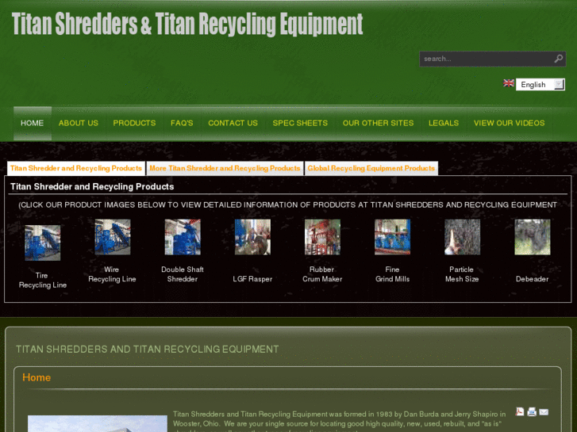Click the Debeader text label

coord(532,279)
